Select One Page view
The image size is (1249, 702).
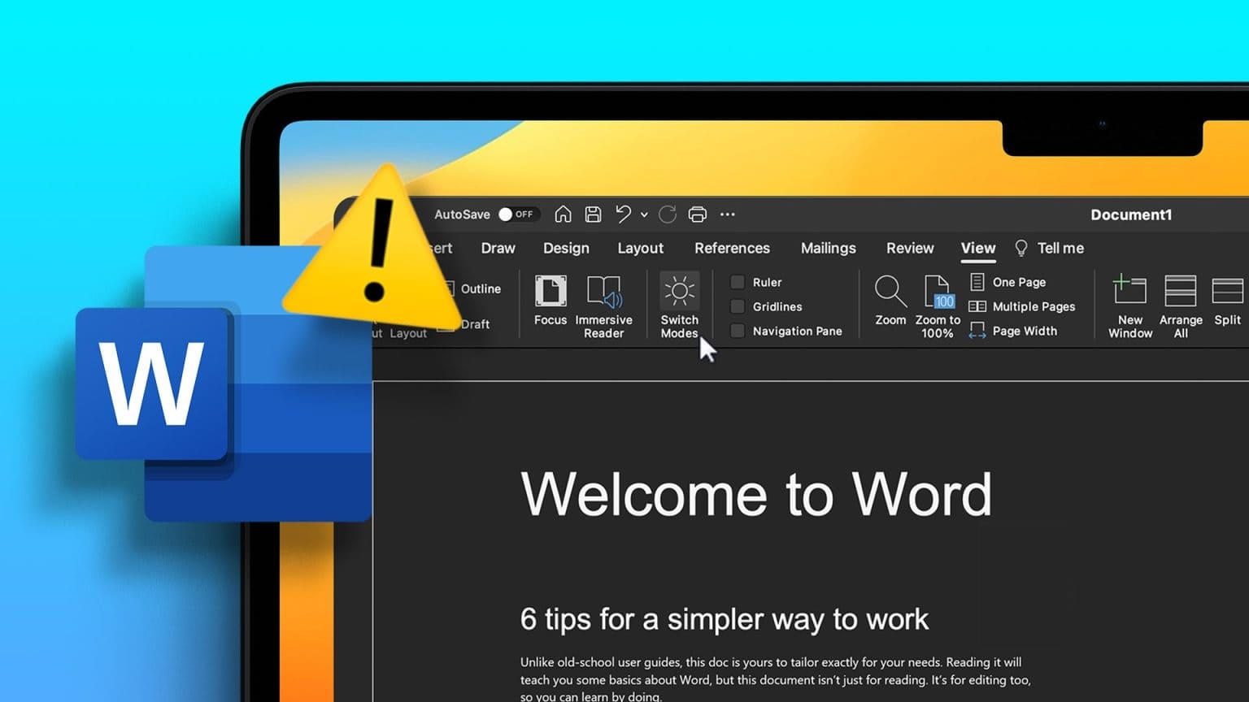pos(1007,282)
